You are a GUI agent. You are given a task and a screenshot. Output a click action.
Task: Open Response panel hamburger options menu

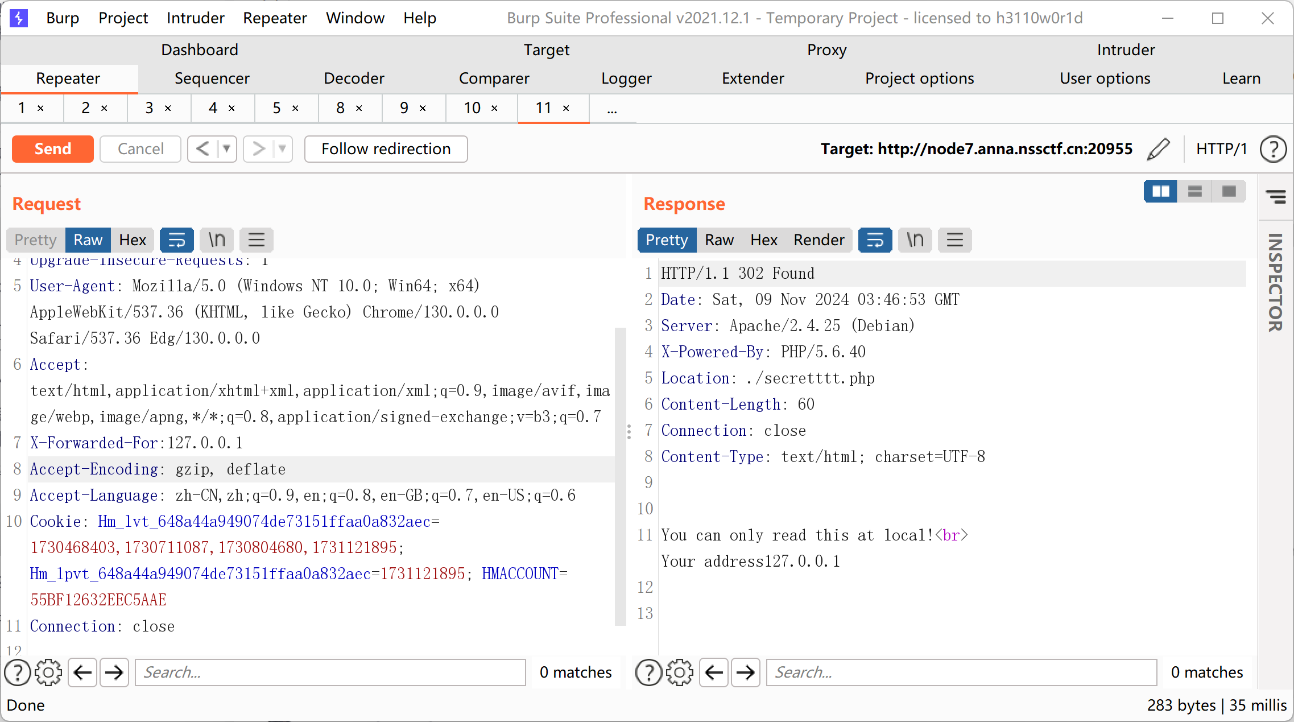955,240
